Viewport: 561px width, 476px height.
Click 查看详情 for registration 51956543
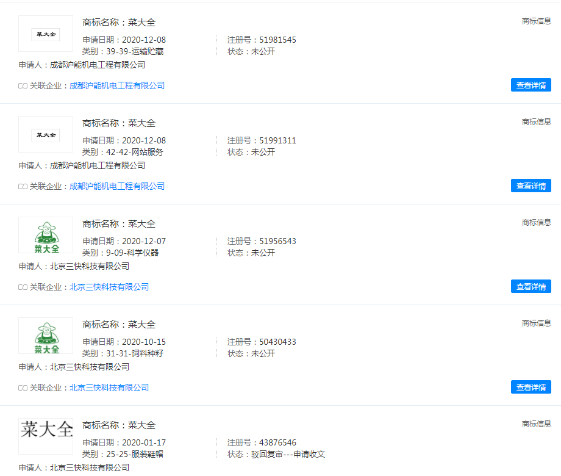[531, 286]
